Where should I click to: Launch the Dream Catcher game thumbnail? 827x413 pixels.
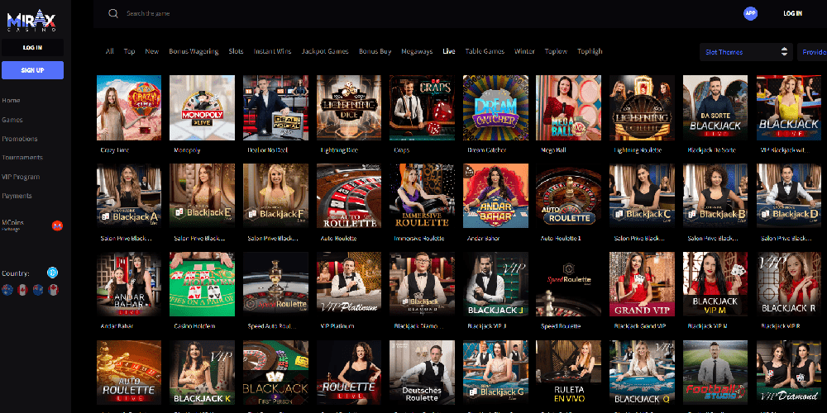point(495,107)
